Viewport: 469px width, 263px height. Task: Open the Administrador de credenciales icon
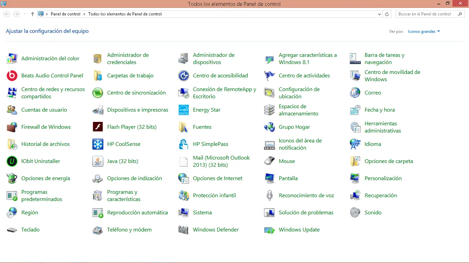point(98,59)
